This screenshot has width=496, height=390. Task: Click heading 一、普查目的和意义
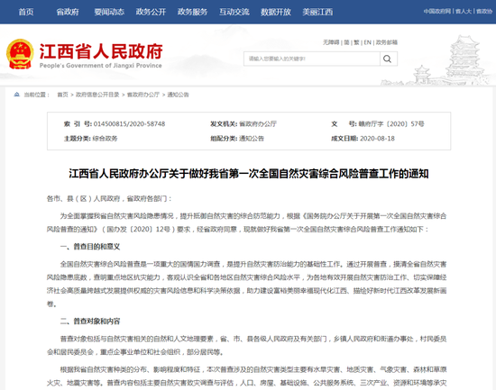click(x=90, y=247)
